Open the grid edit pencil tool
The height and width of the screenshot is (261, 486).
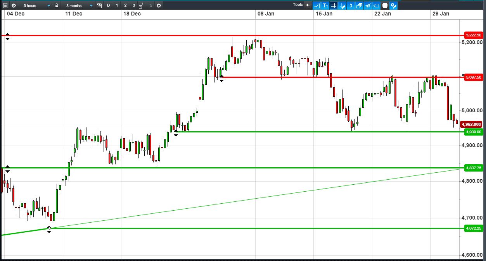[x=342, y=5]
